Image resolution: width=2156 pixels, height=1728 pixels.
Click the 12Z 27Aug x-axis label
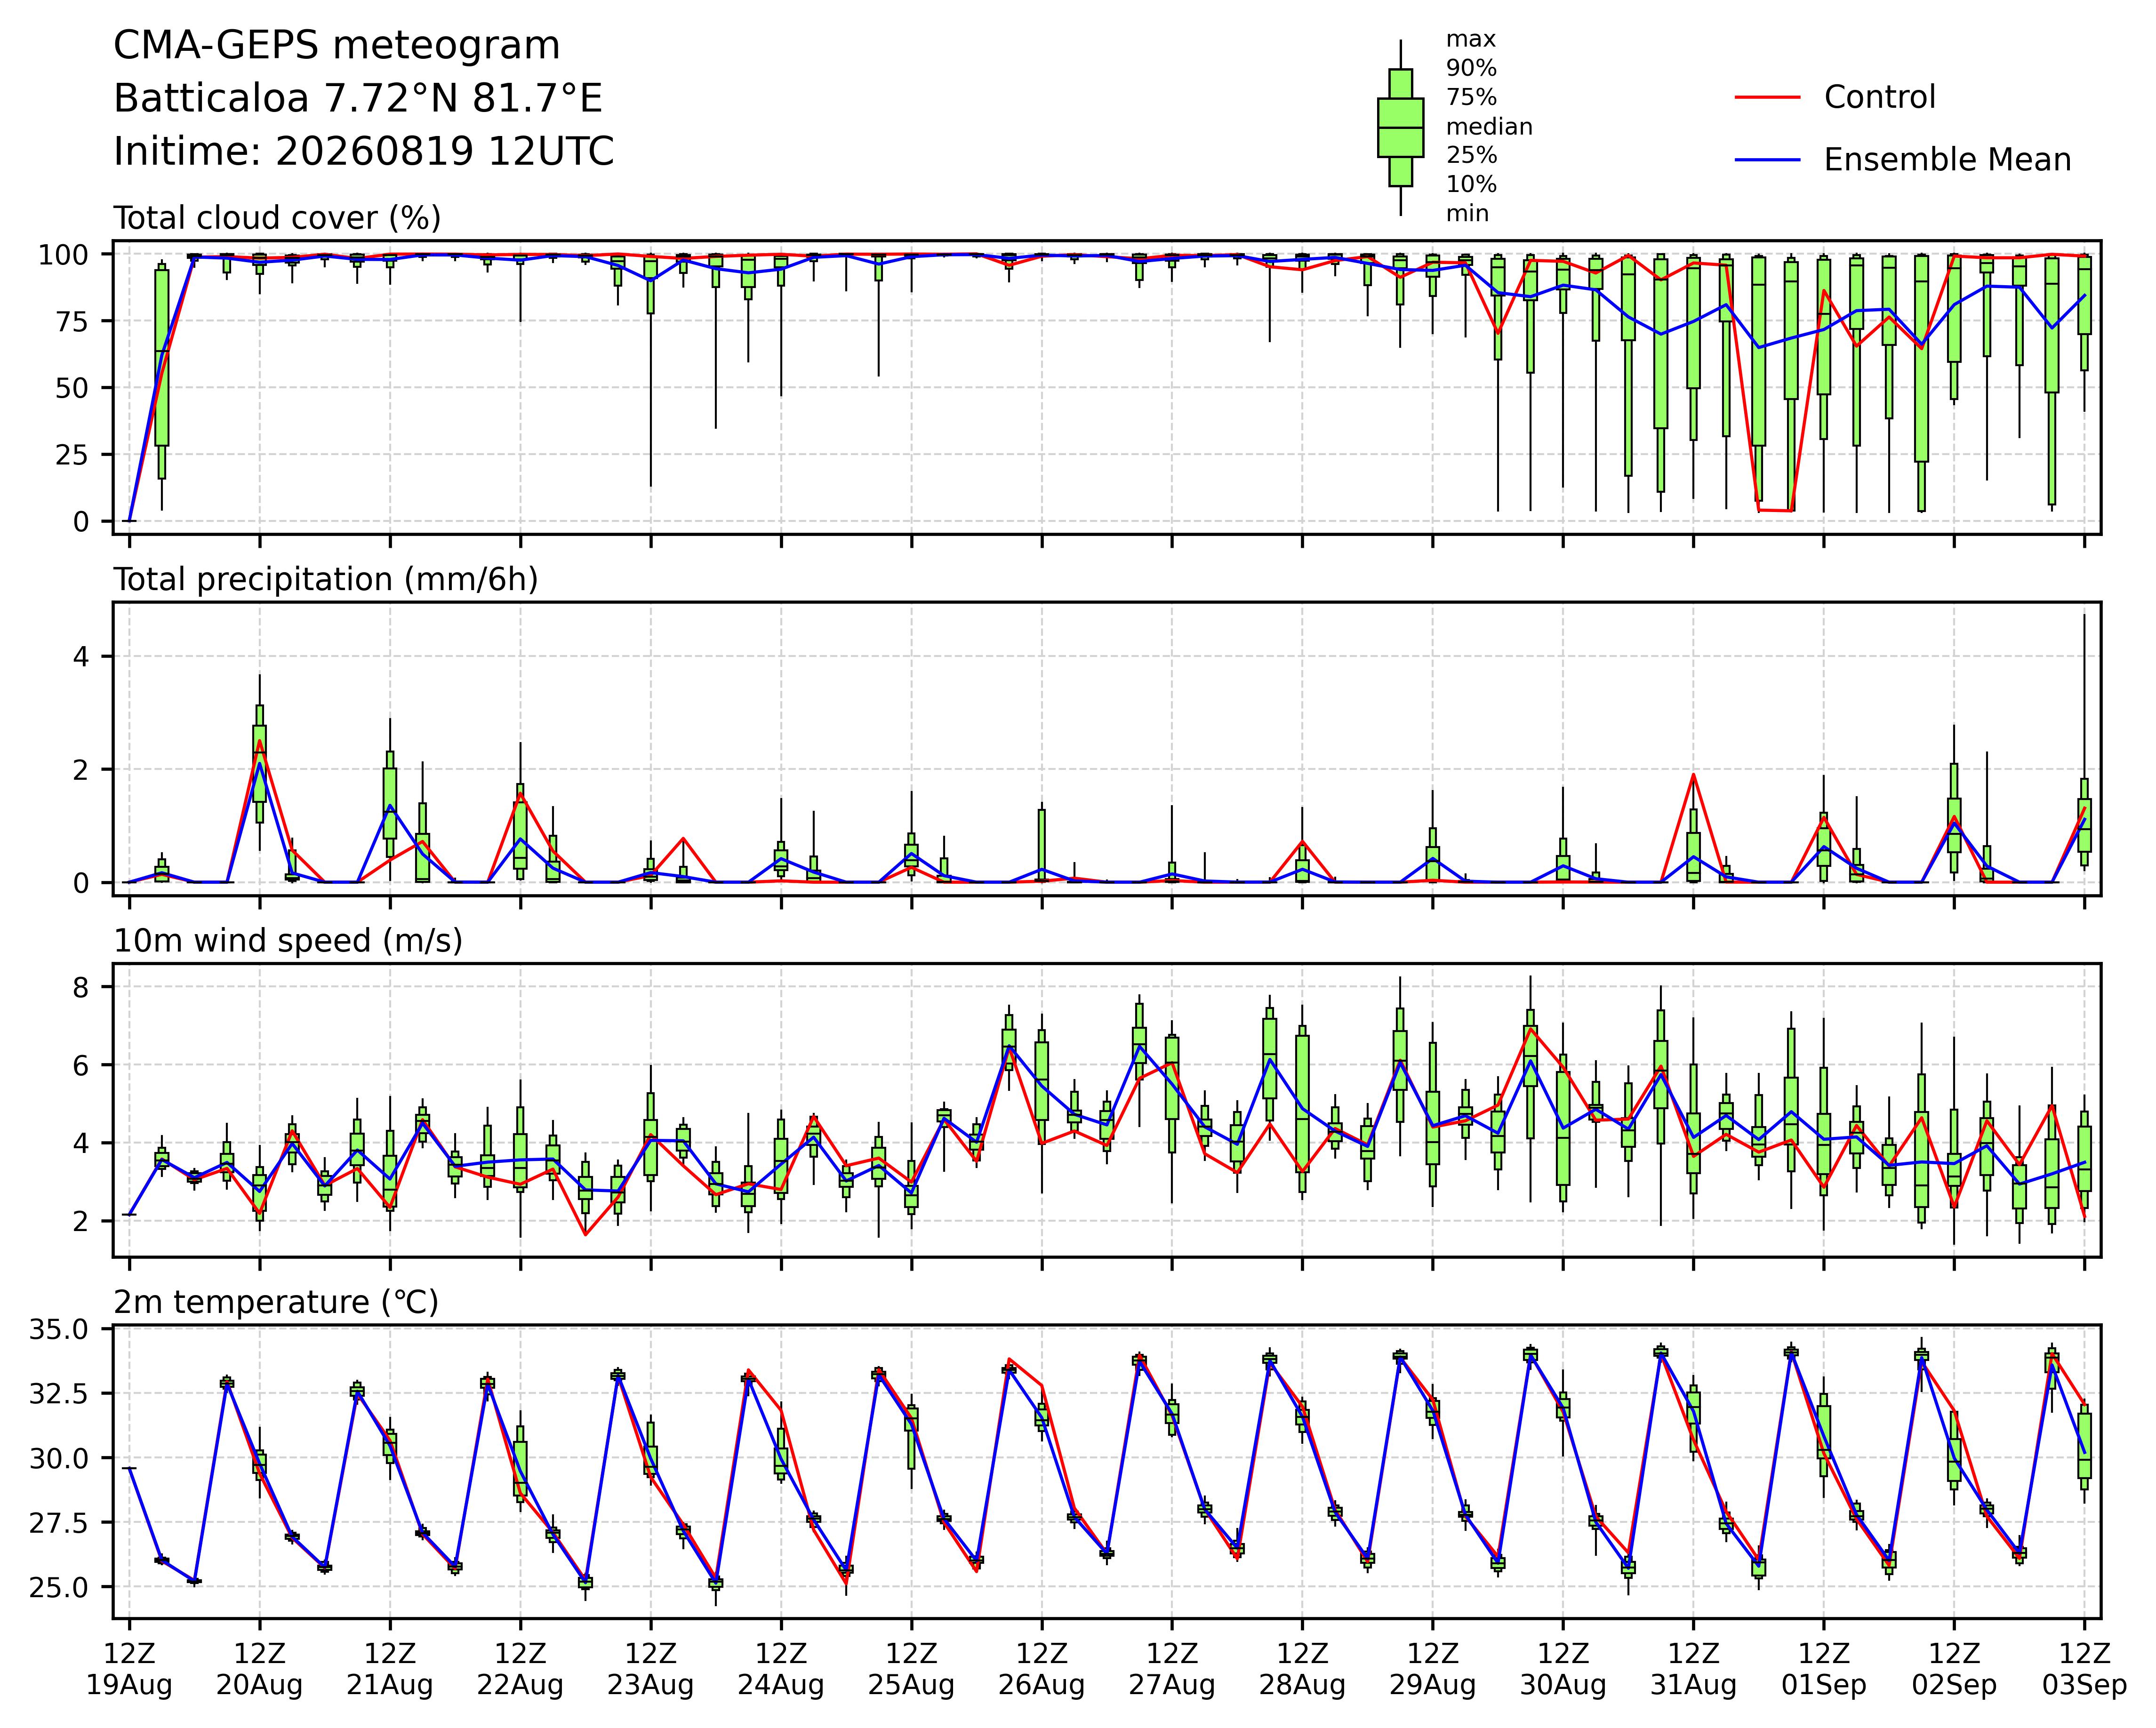click(1172, 1669)
